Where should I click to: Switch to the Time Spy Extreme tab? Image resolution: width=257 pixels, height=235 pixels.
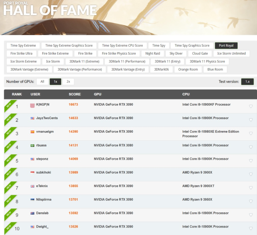coord(23,45)
